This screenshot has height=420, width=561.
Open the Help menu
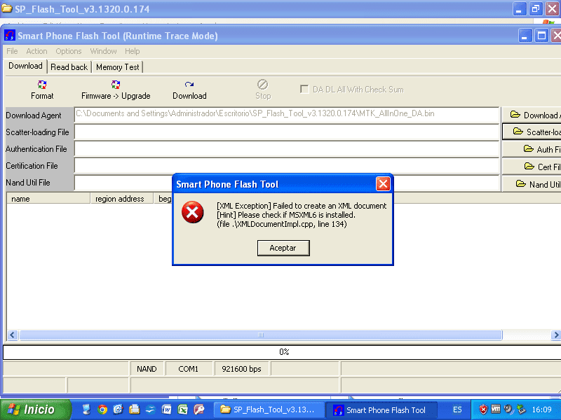[132, 51]
